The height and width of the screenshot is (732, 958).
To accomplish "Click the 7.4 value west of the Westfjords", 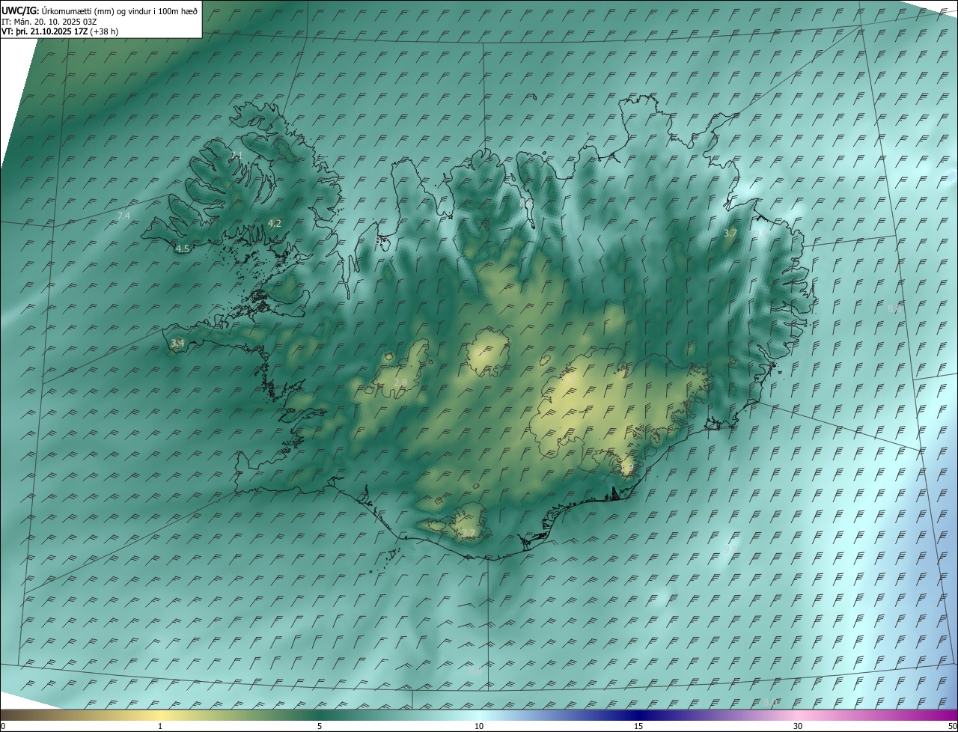I will point(124,216).
